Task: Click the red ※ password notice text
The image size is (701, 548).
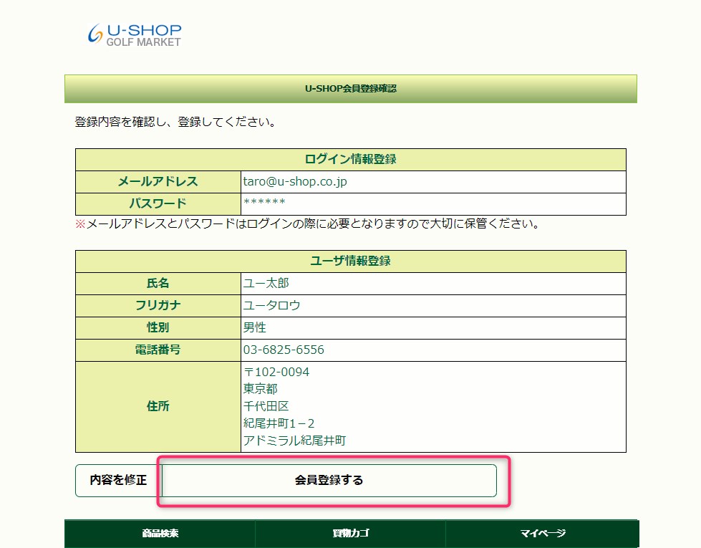Action: (308, 223)
